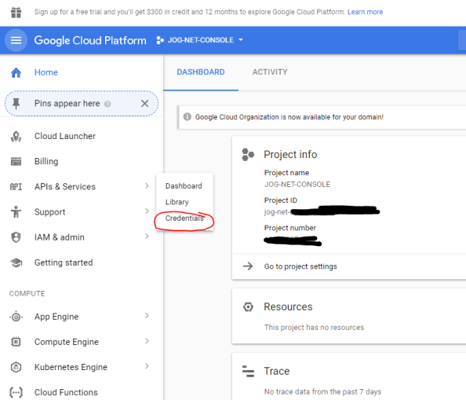Expand the IAM & admin submenu chevron
Screen dimensions: 466x400
pyautogui.click(x=147, y=237)
